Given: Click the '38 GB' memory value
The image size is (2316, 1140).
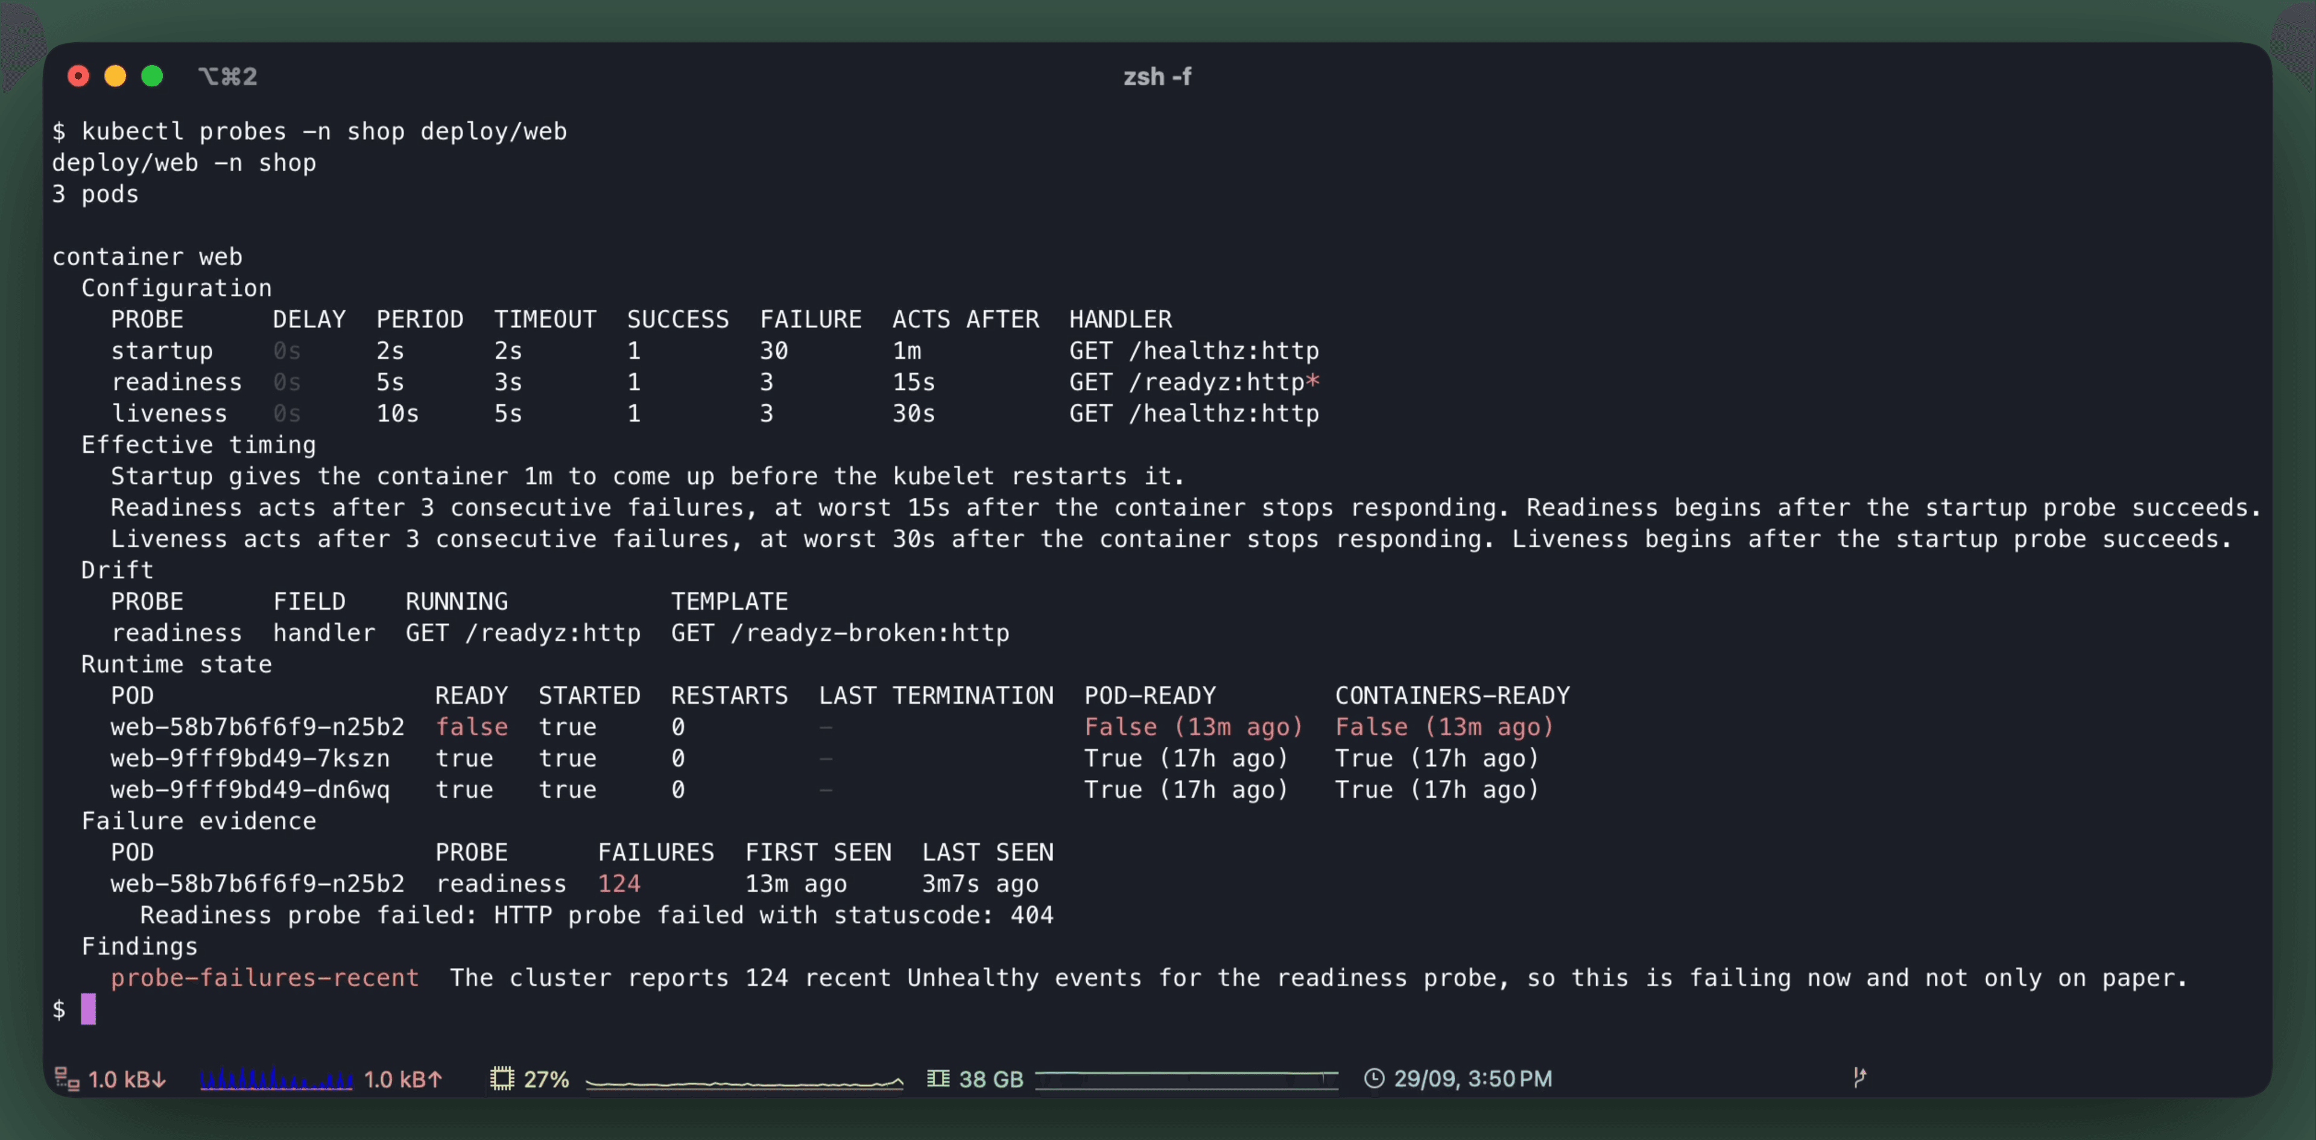Looking at the screenshot, I should pyautogui.click(x=991, y=1079).
